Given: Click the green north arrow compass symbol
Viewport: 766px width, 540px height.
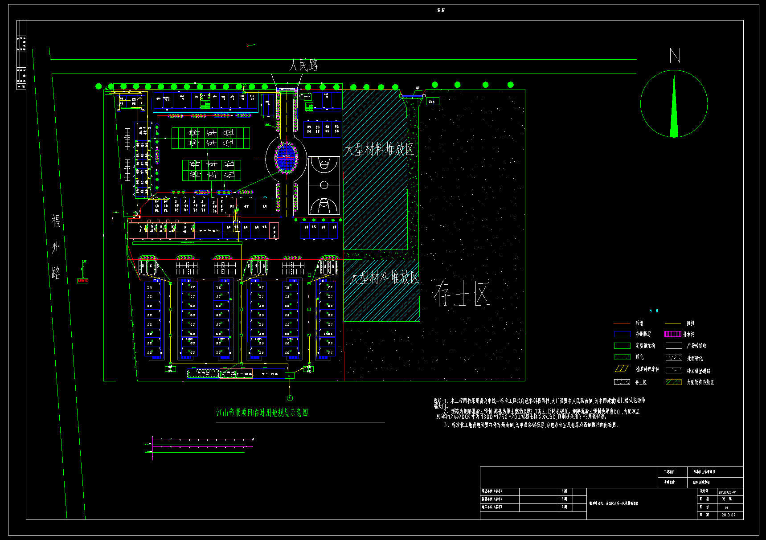Looking at the screenshot, I should point(674,103).
